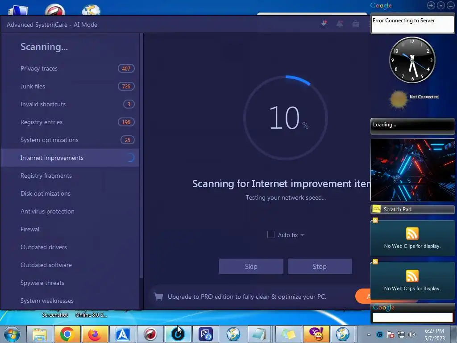Click the Google search box in sidebar
This screenshot has height=343, width=457.
coord(412,318)
